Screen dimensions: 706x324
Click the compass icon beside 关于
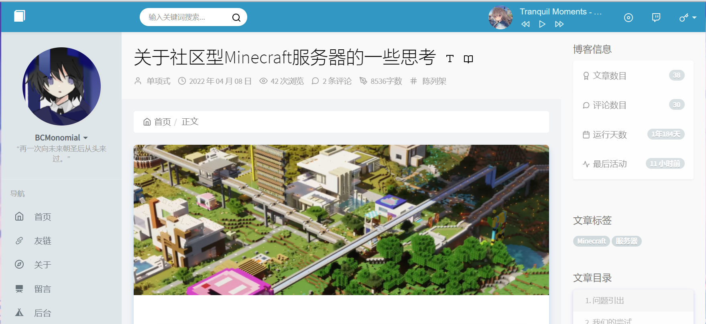coord(19,264)
